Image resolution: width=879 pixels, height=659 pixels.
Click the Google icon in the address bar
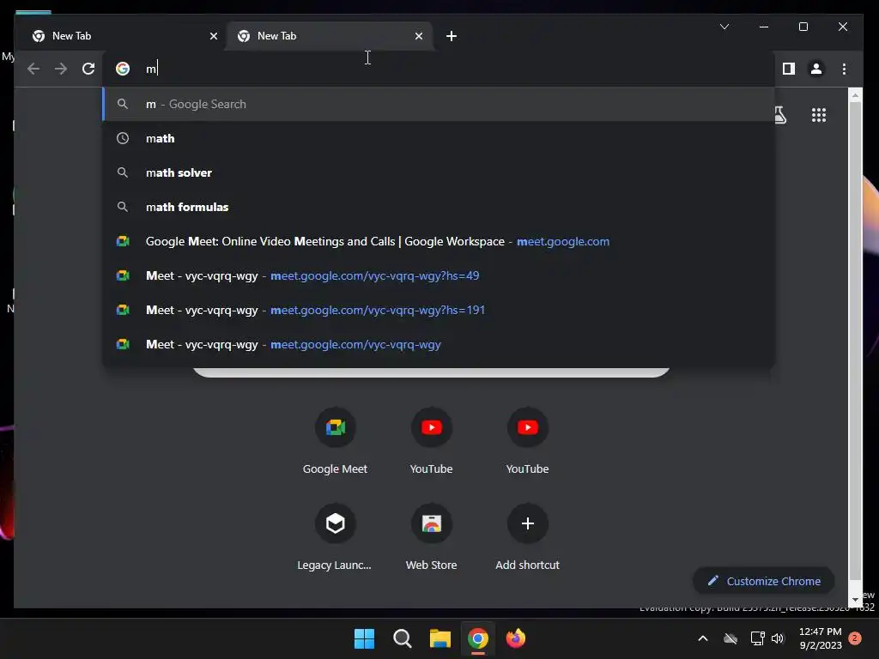click(x=123, y=69)
